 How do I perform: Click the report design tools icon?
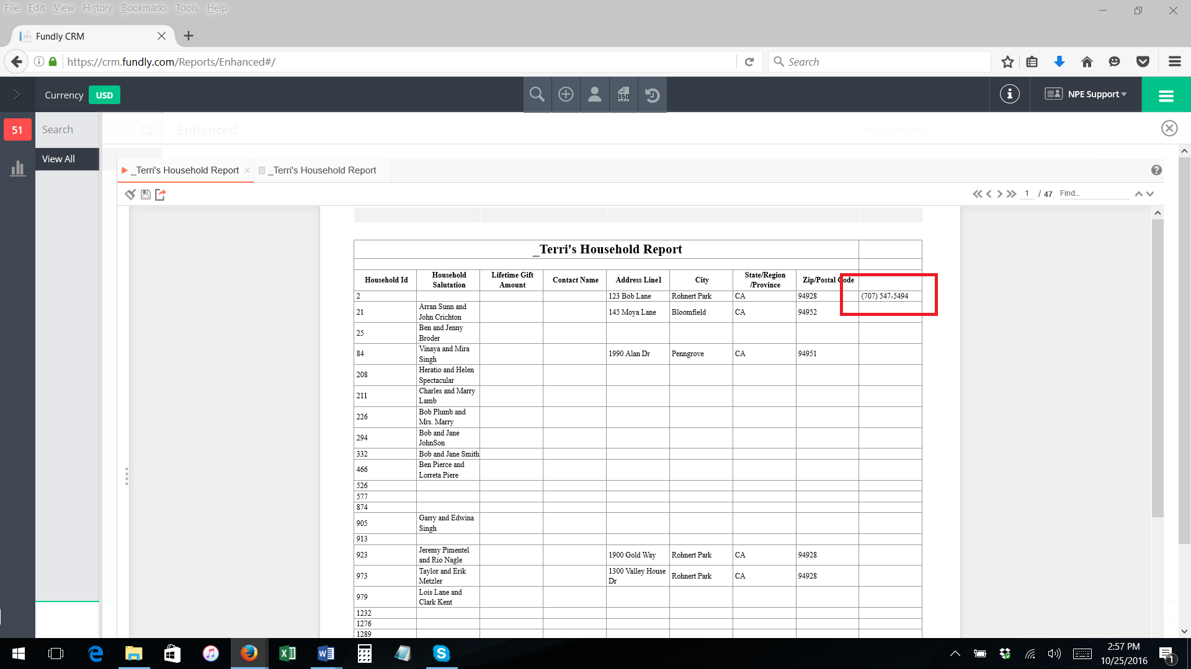pos(130,195)
